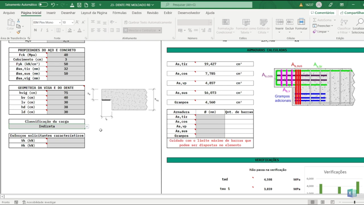Toggle the Salvamento Automático switch
364x205 pixels.
(x=43, y=5)
